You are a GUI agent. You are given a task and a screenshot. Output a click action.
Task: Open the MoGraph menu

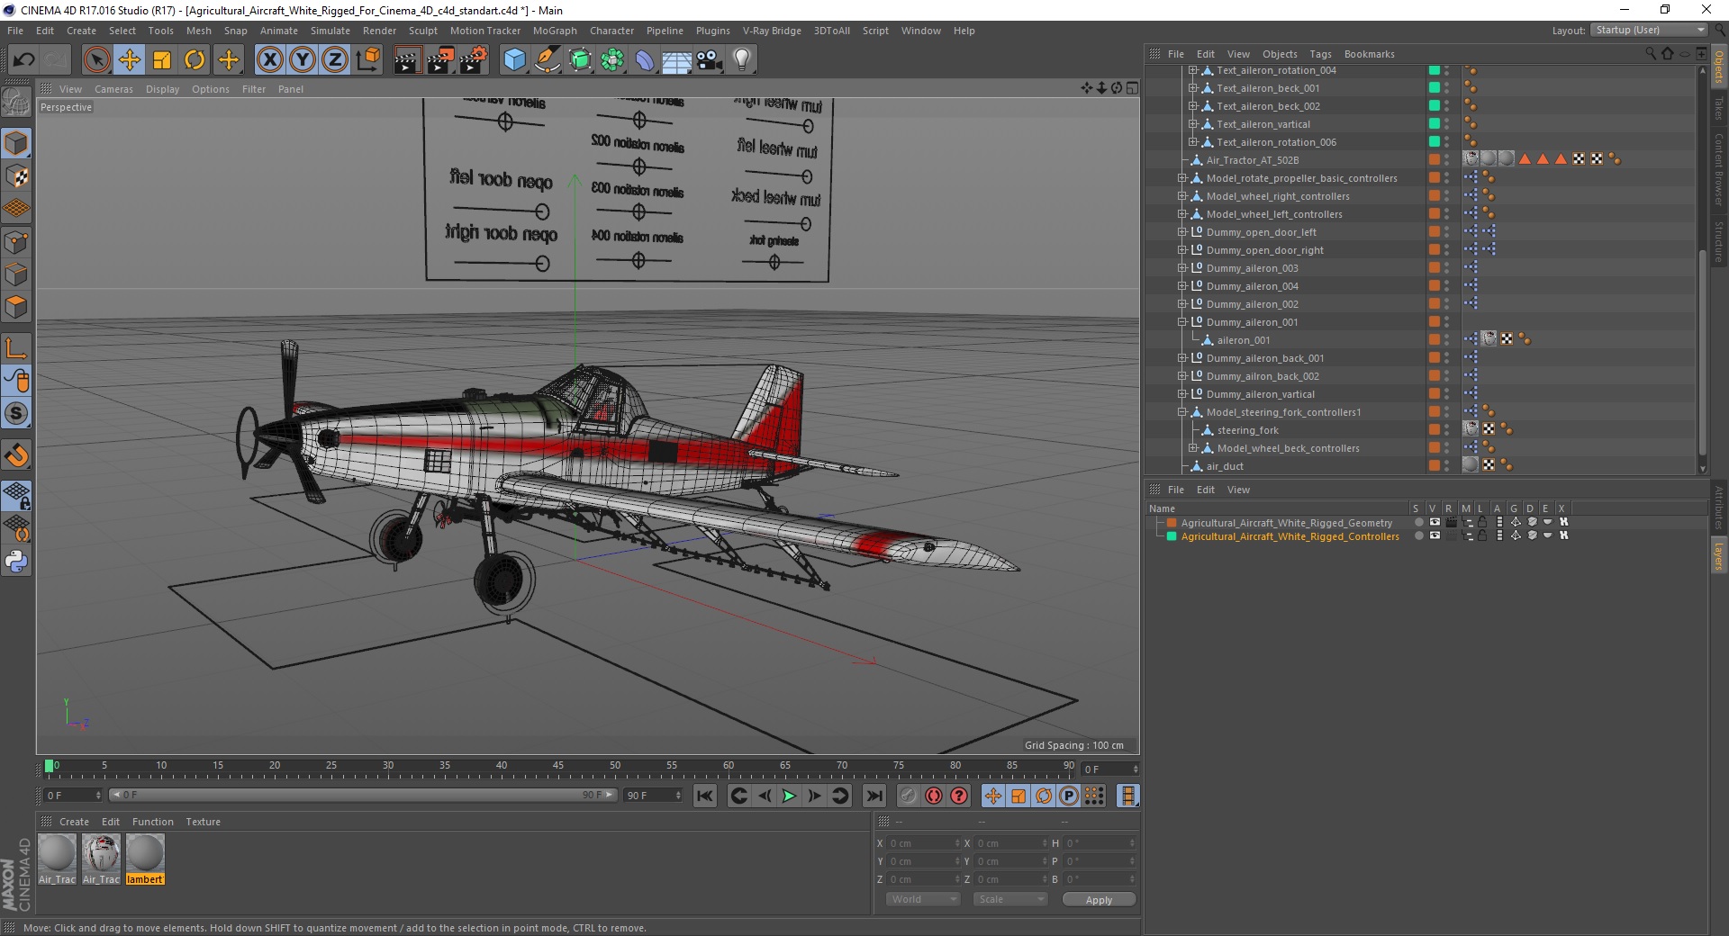[555, 31]
